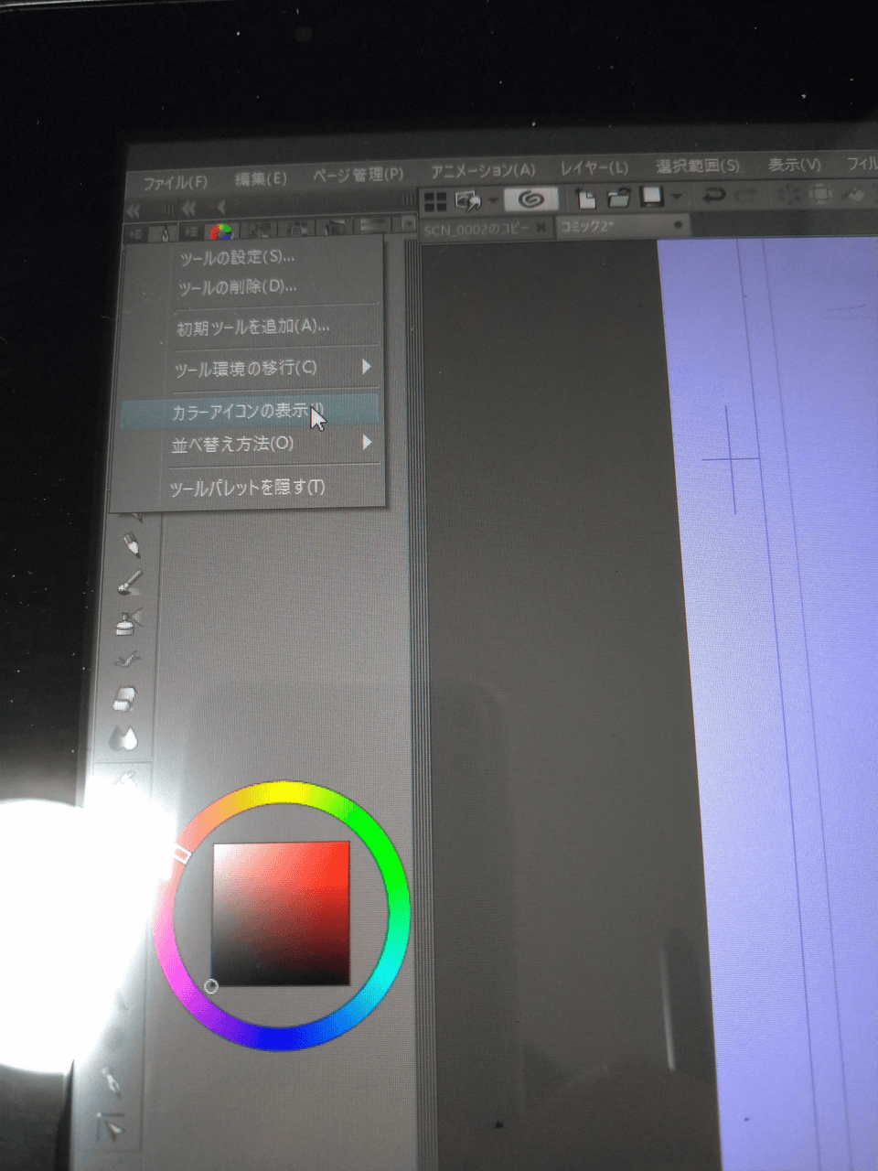Viewport: 878px width, 1171px height.
Task: Select the Brush tool
Action: point(130,583)
